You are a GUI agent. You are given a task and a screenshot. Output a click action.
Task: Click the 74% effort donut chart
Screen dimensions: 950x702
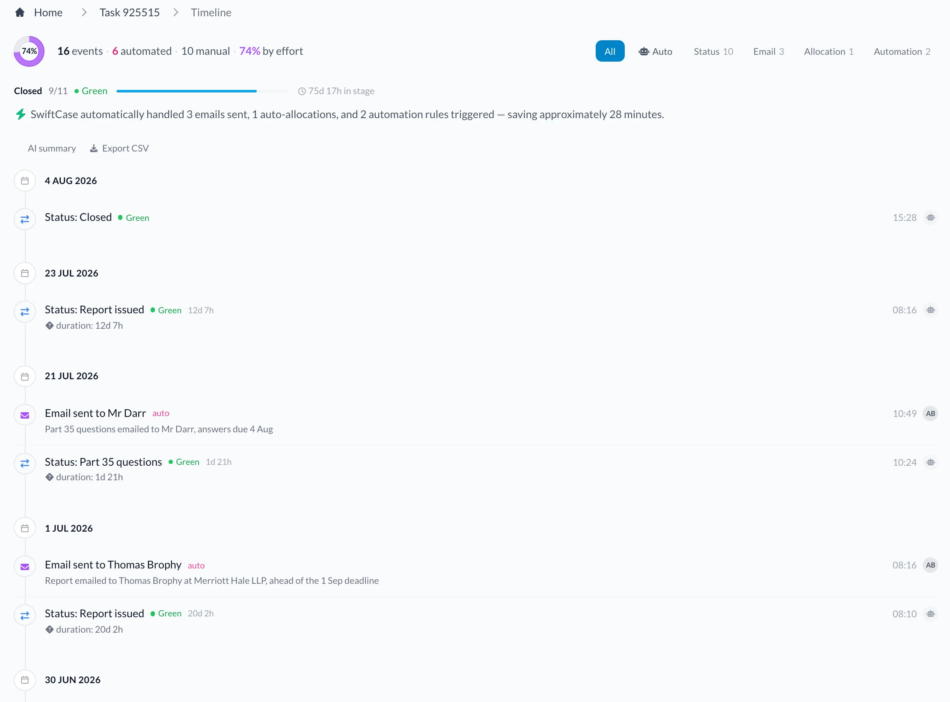pyautogui.click(x=29, y=51)
